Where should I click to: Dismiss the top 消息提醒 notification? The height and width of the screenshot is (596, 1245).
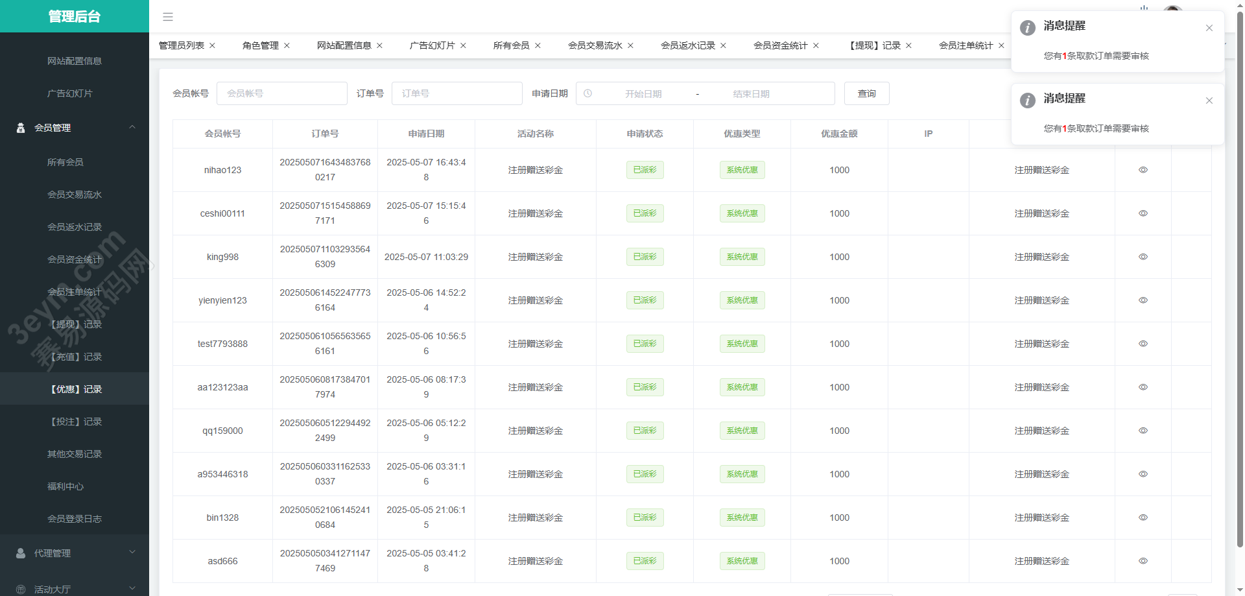tap(1209, 28)
